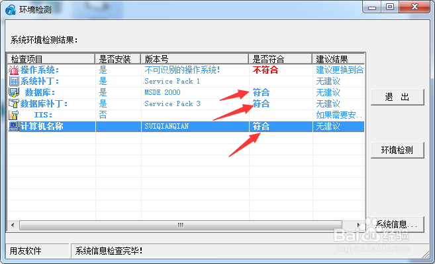Click the Service Pack 3 cell
The image size is (435, 264).
tap(172, 103)
